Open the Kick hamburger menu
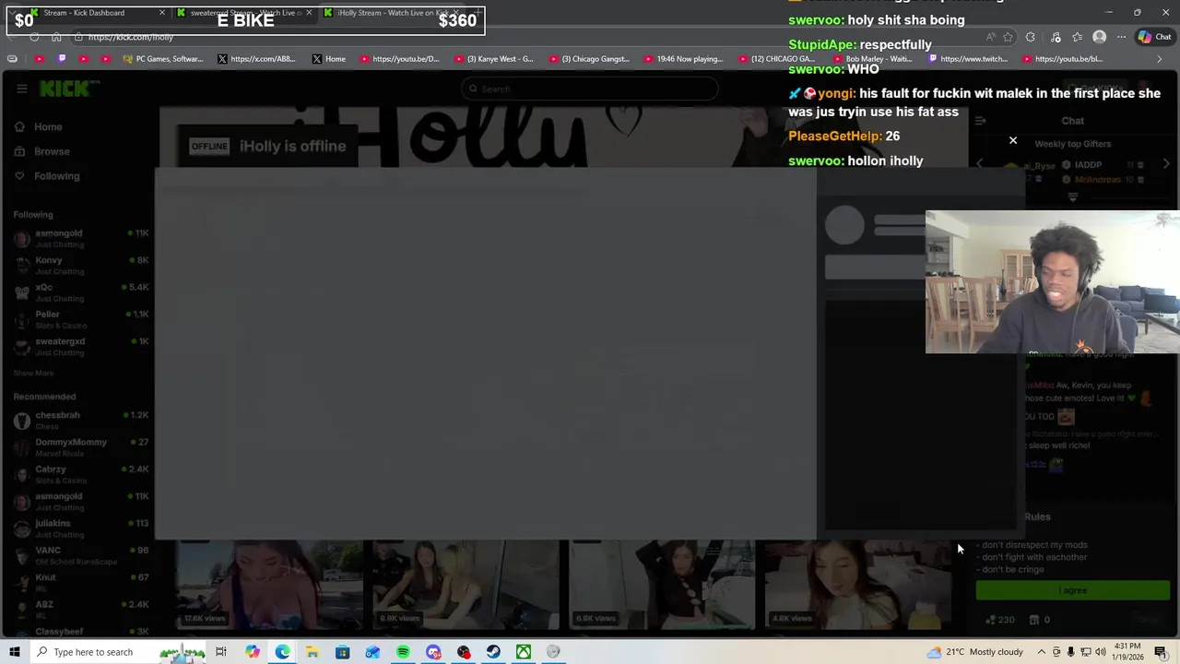 tap(21, 89)
